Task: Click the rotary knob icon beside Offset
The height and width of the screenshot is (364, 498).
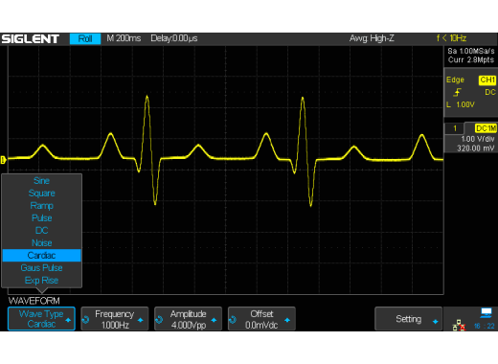Action: click(x=233, y=320)
